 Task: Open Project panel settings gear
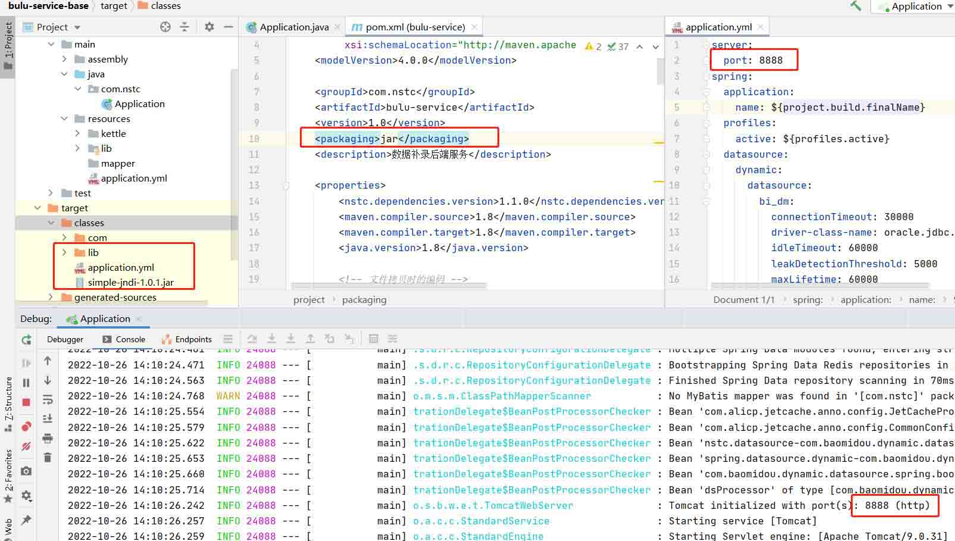[209, 27]
